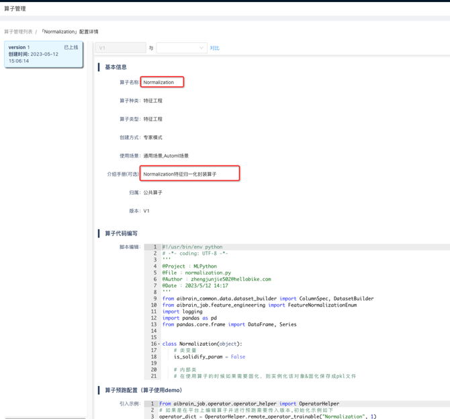Select the version 1 card in sidebar
This screenshot has width=450, height=419.
[x=43, y=54]
